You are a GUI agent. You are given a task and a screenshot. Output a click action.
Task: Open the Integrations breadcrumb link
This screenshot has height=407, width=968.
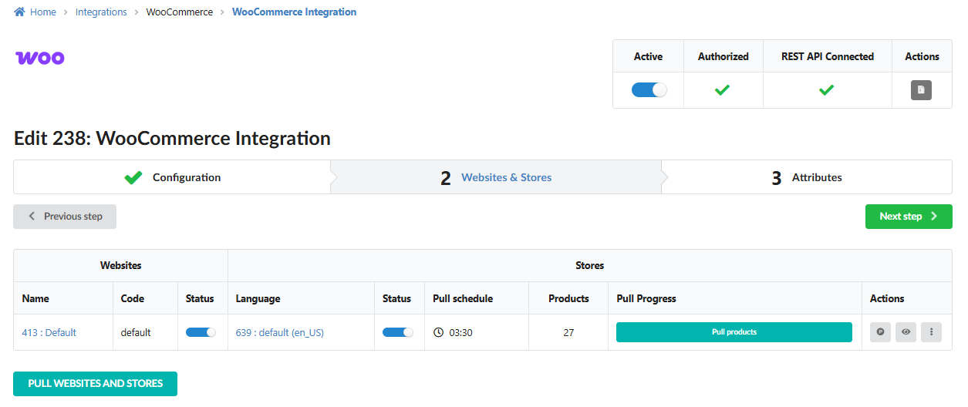coord(101,12)
